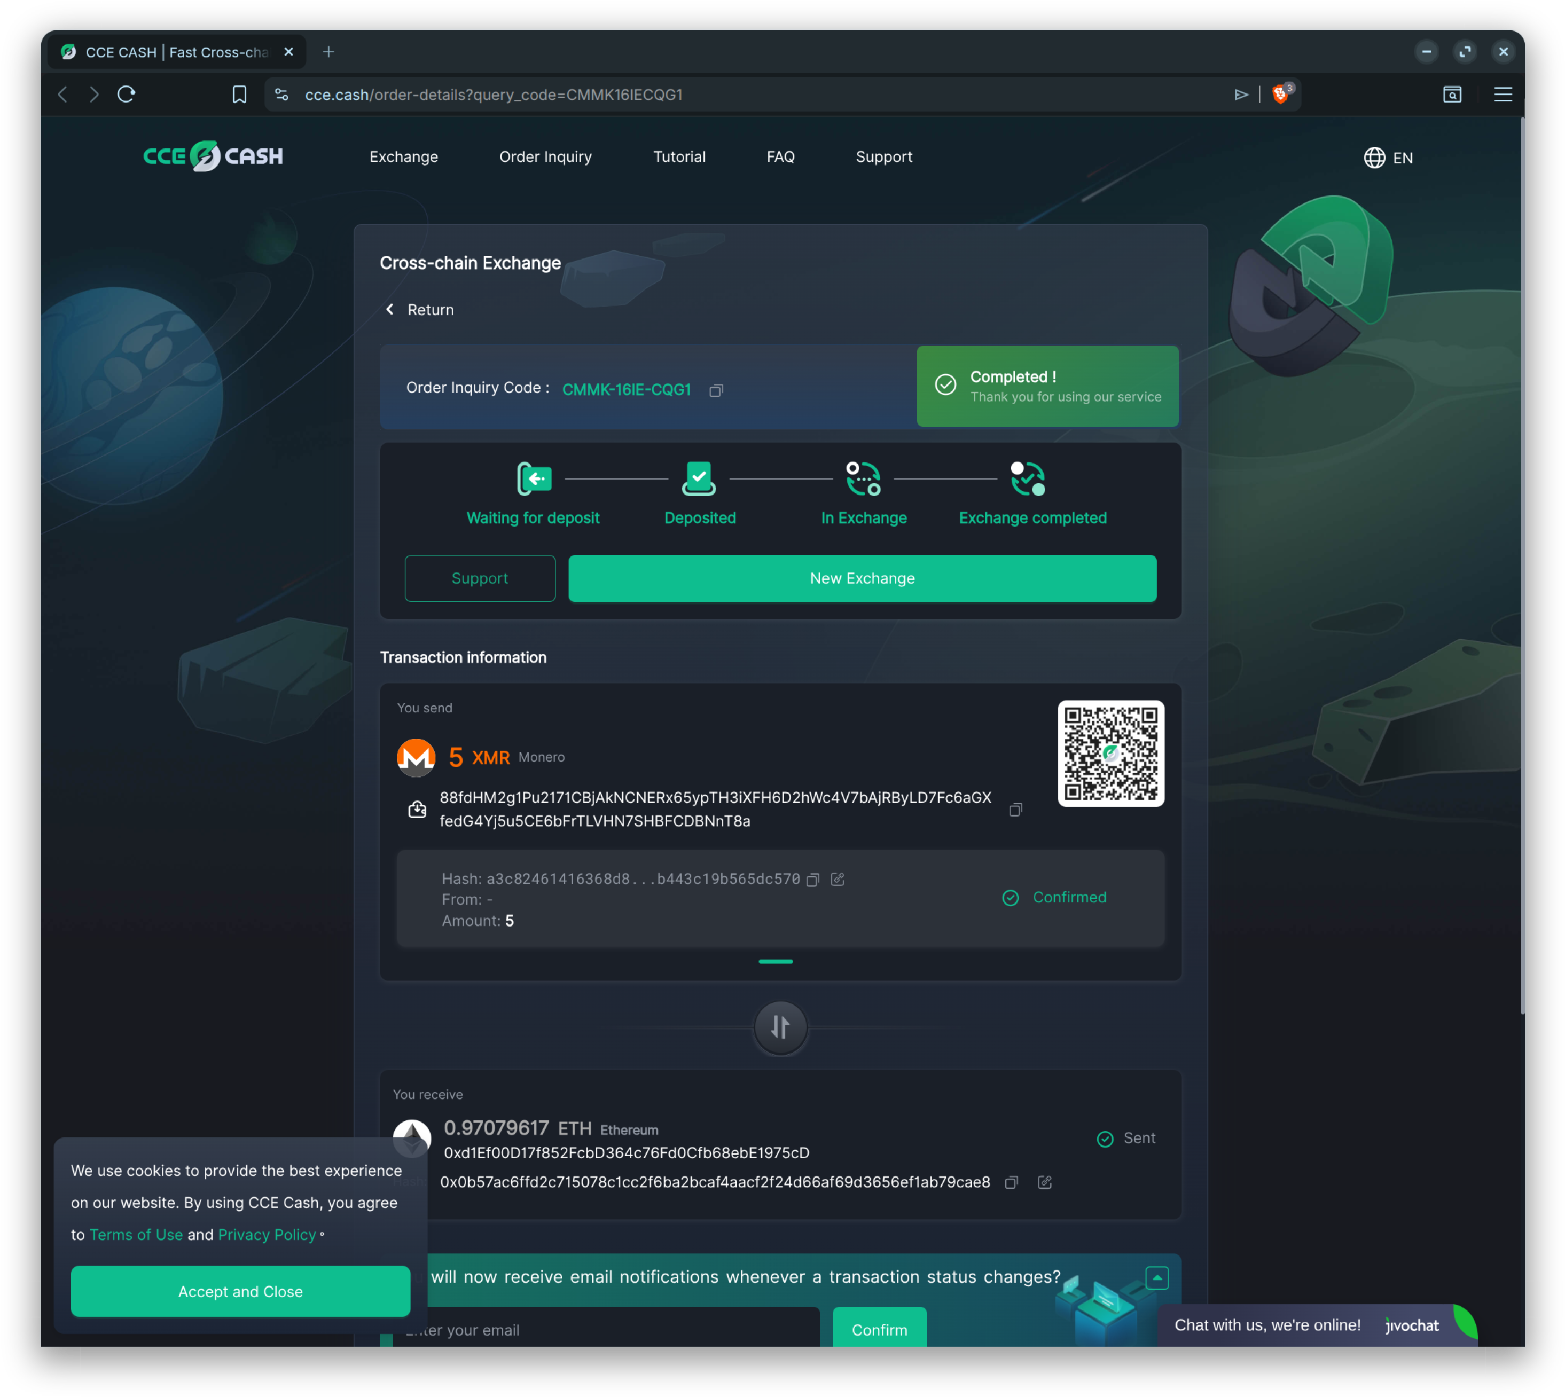Copy the XMR transaction hash
This screenshot has height=1397, width=1565.
[x=813, y=880]
